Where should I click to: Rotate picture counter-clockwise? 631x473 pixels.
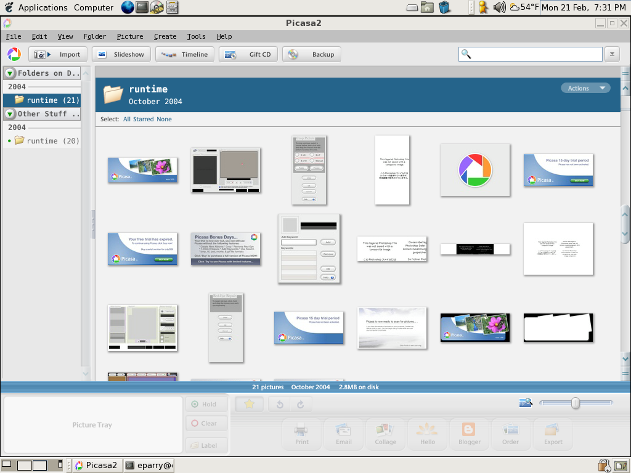click(x=280, y=404)
